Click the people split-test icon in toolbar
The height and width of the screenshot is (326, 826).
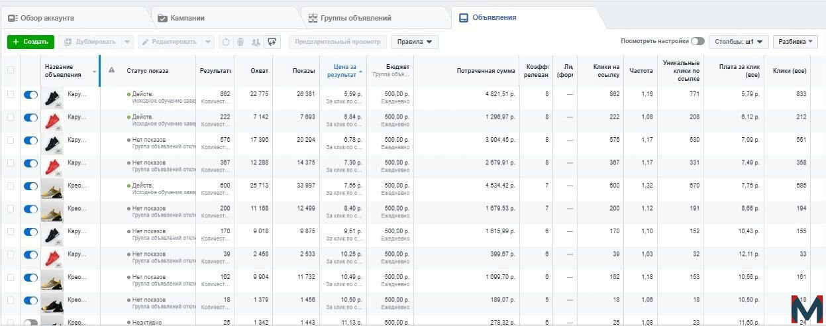tap(256, 42)
